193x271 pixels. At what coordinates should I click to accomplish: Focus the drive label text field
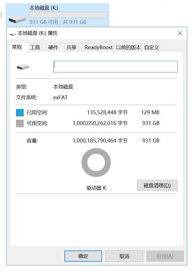pyautogui.click(x=115, y=67)
